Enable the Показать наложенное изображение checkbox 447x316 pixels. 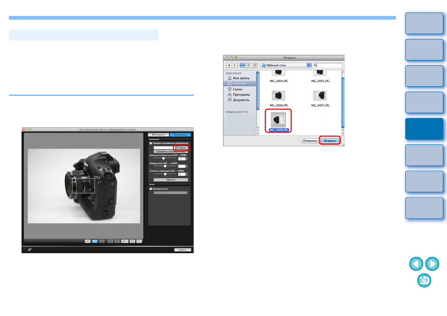151,143
